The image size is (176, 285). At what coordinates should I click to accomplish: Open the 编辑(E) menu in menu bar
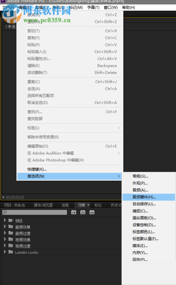tap(25, 7)
